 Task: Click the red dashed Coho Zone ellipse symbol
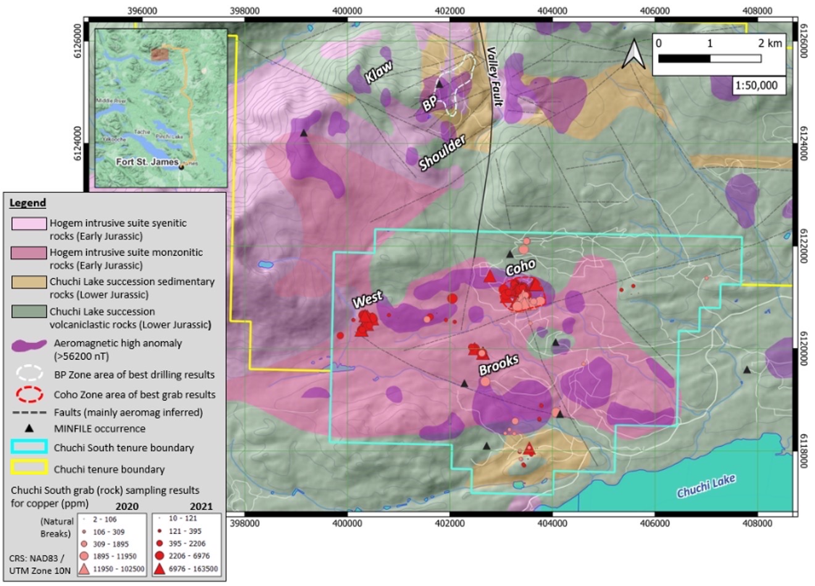coord(28,394)
